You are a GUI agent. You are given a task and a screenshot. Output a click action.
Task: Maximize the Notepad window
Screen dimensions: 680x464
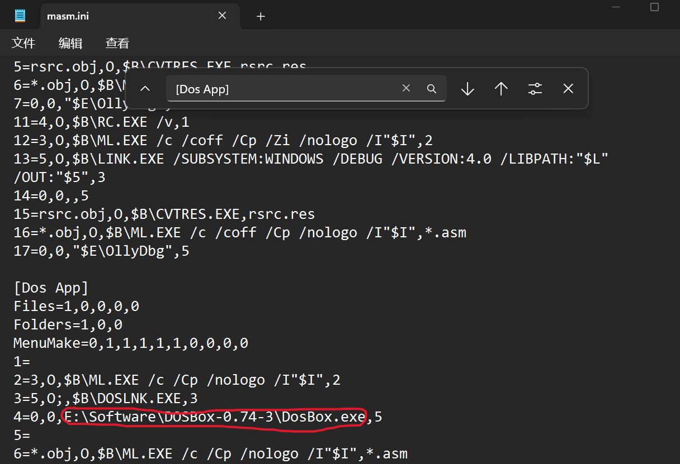coord(654,7)
